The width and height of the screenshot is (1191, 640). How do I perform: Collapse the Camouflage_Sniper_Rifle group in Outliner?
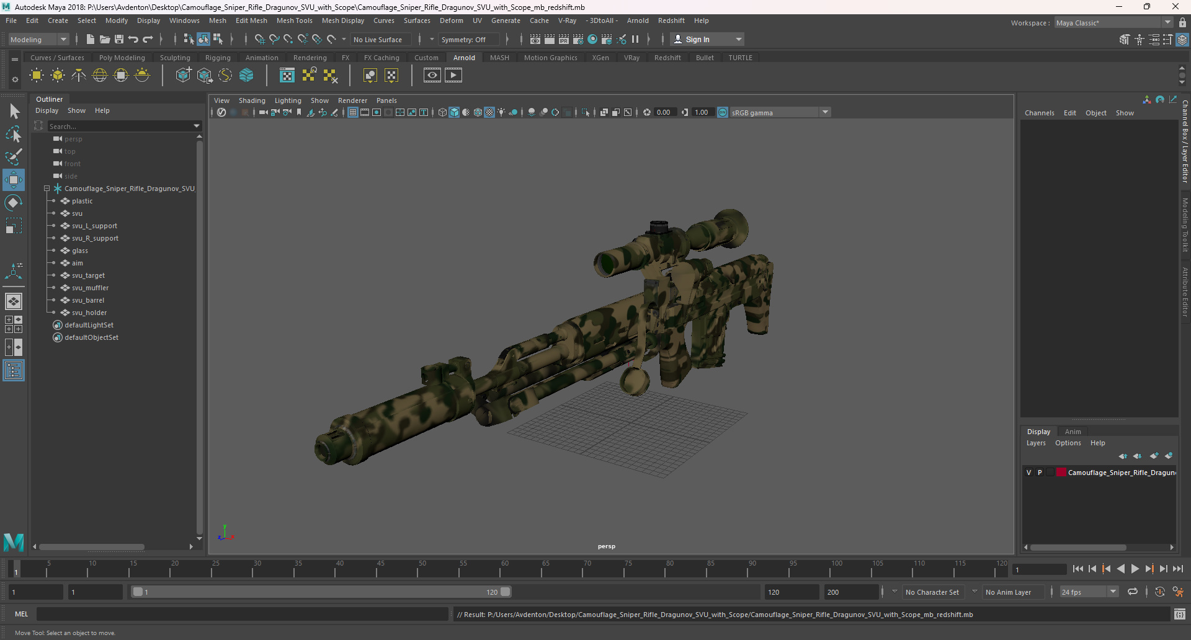(x=47, y=189)
